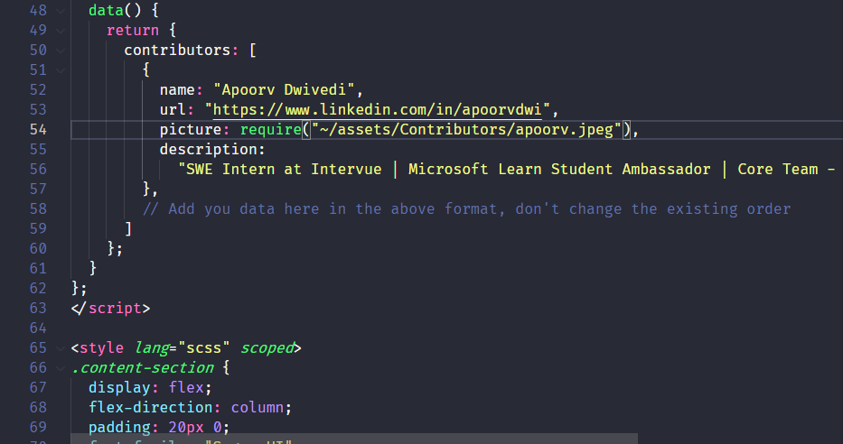Collapse the contributors array fold at line 50
Screen dimensions: 843x444
point(61,51)
